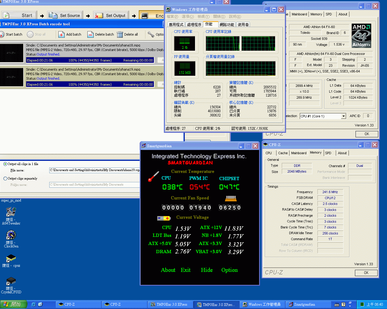This screenshot has width=387, height=309.
Task: Click the CPU usage history graph
Action: [x=241, y=43]
